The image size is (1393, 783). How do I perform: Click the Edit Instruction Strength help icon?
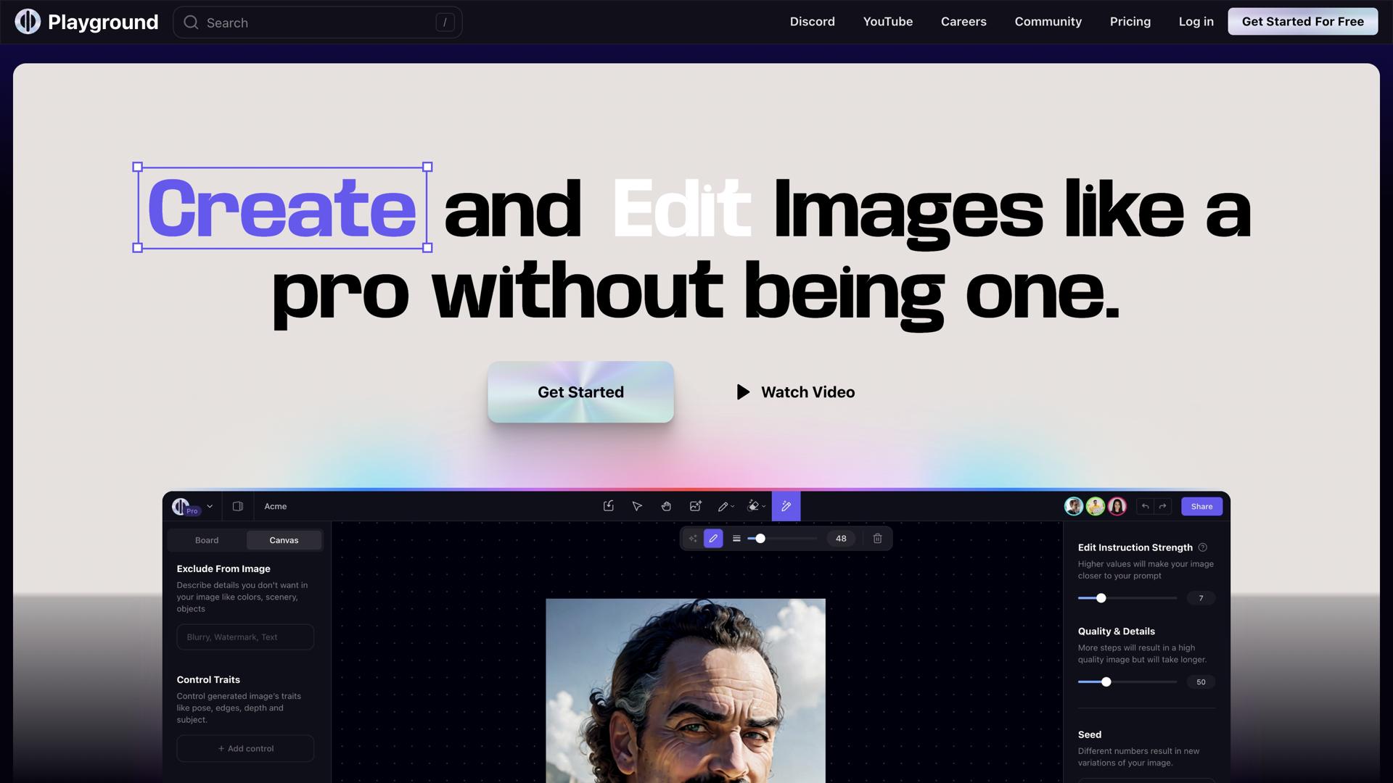tap(1203, 547)
